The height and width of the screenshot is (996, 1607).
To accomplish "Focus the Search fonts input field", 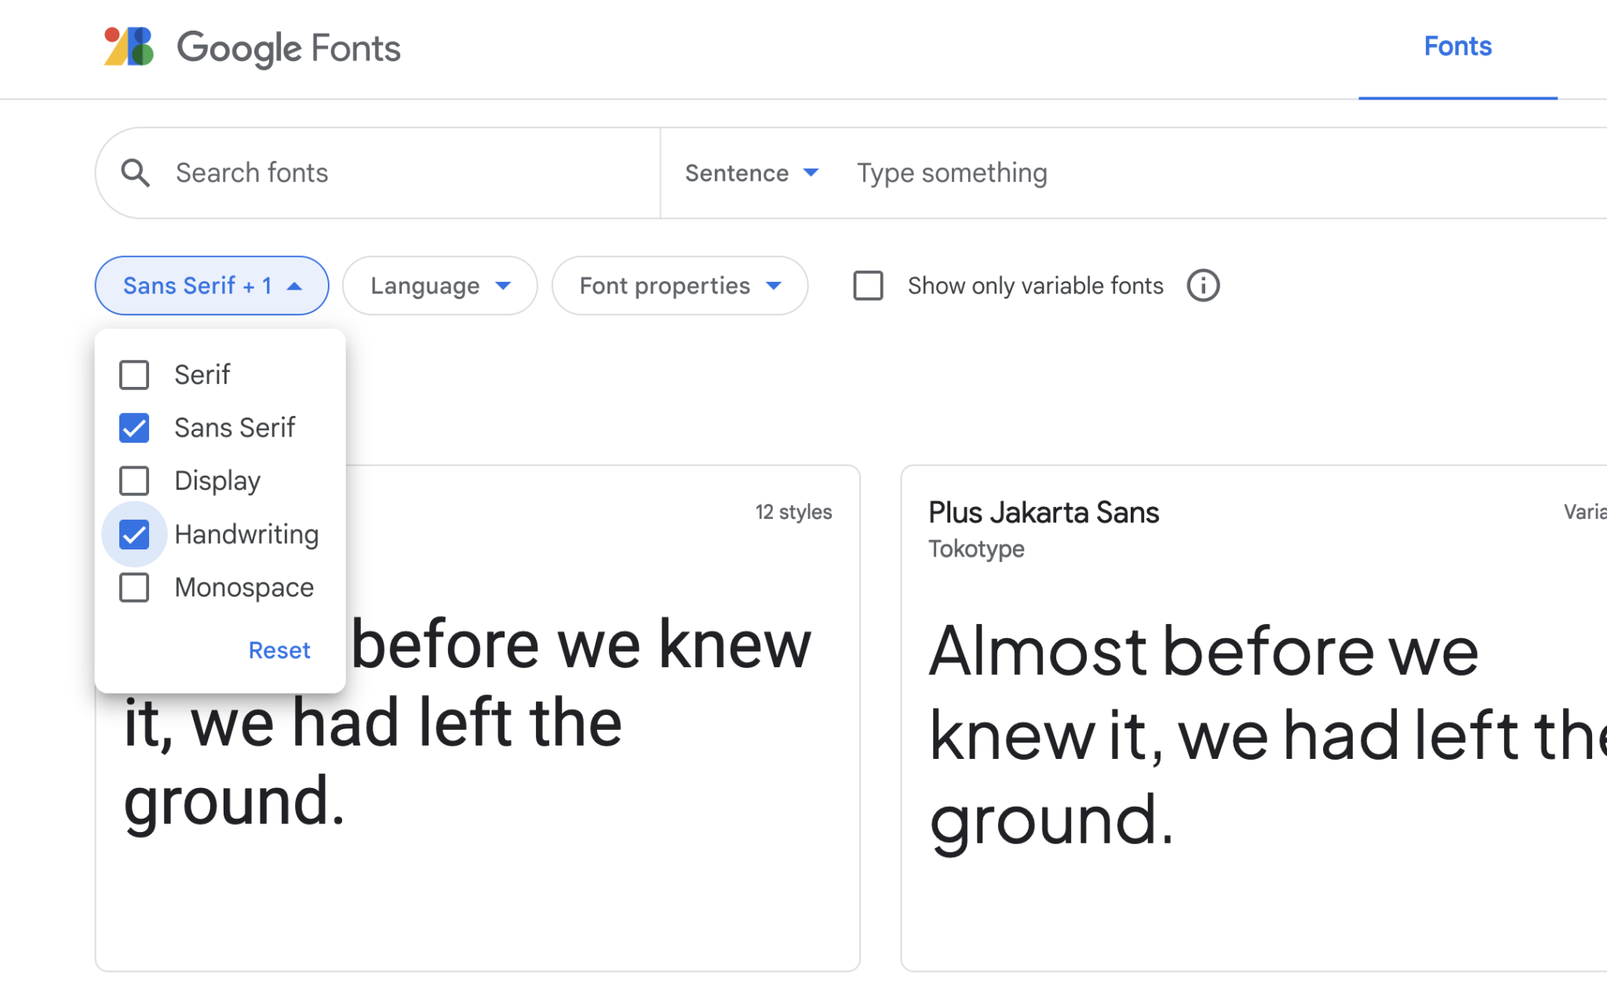I will coord(408,173).
